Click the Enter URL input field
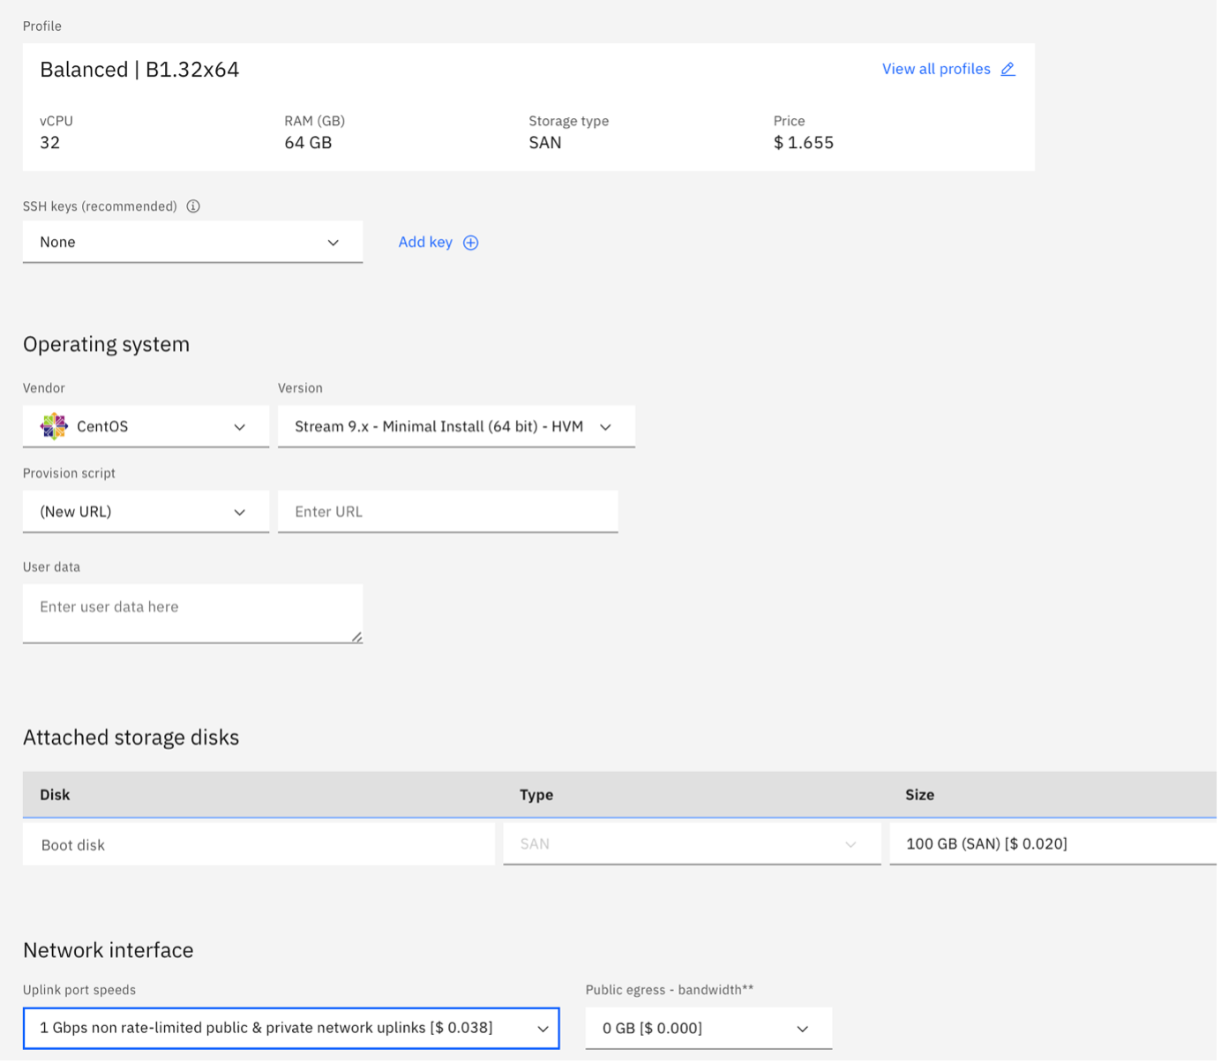The image size is (1221, 1064). [x=447, y=513]
